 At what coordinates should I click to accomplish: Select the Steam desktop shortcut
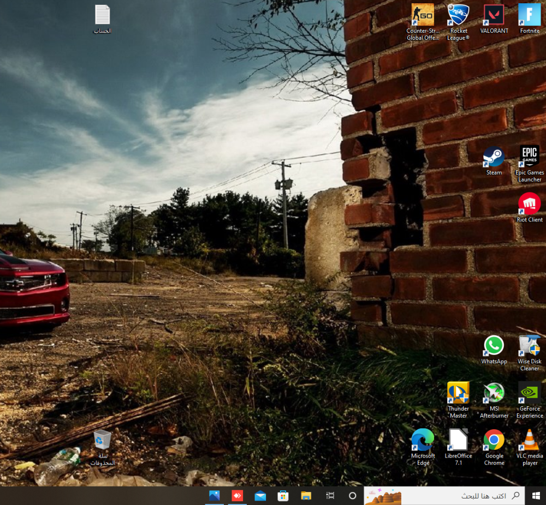pyautogui.click(x=494, y=157)
